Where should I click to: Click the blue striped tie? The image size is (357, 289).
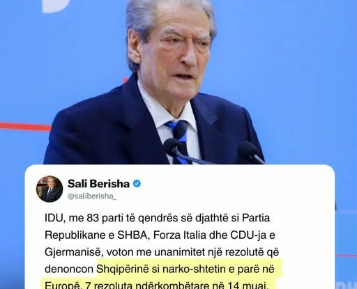(x=179, y=139)
